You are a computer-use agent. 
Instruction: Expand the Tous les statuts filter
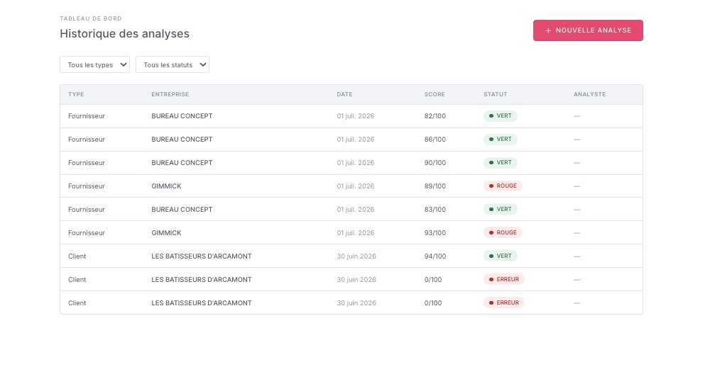[173, 64]
